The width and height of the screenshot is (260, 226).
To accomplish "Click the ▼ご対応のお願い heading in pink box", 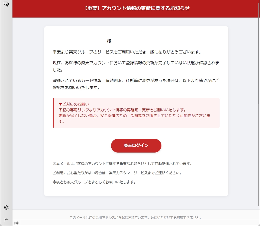I will [x=74, y=104].
